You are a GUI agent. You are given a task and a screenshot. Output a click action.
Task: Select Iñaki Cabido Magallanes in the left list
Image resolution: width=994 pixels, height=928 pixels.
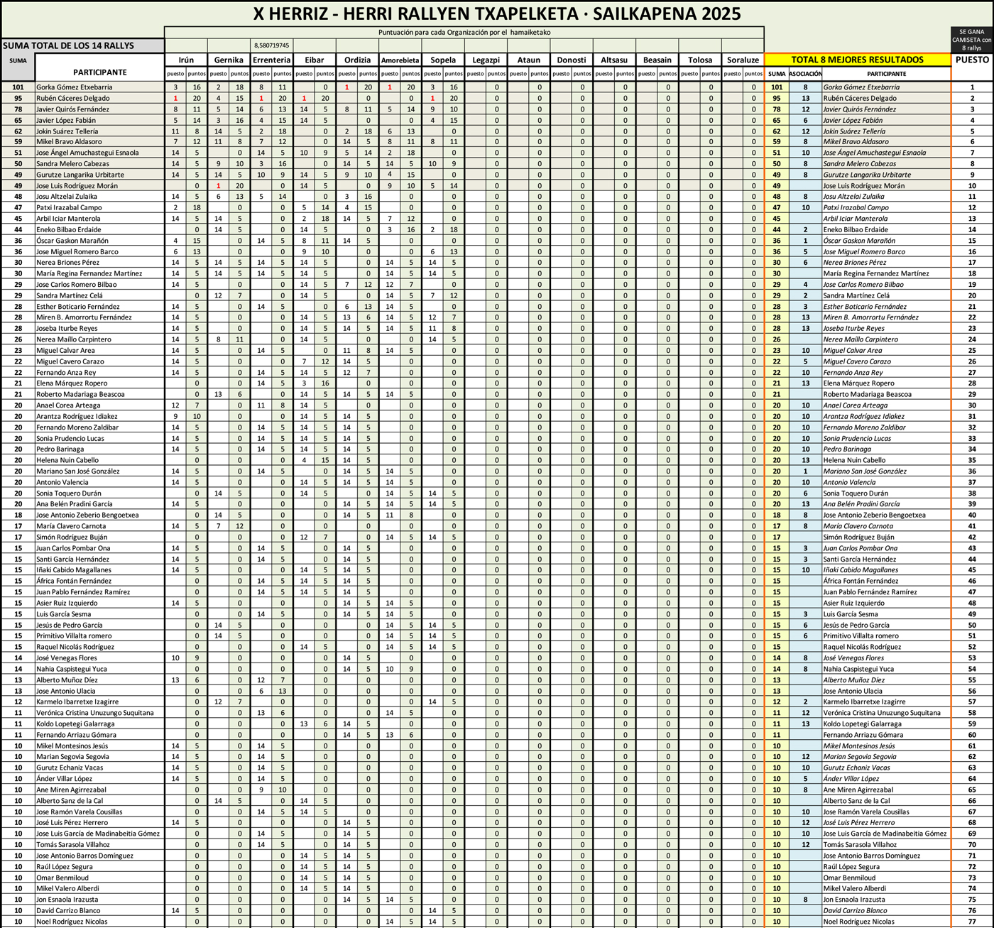point(74,570)
